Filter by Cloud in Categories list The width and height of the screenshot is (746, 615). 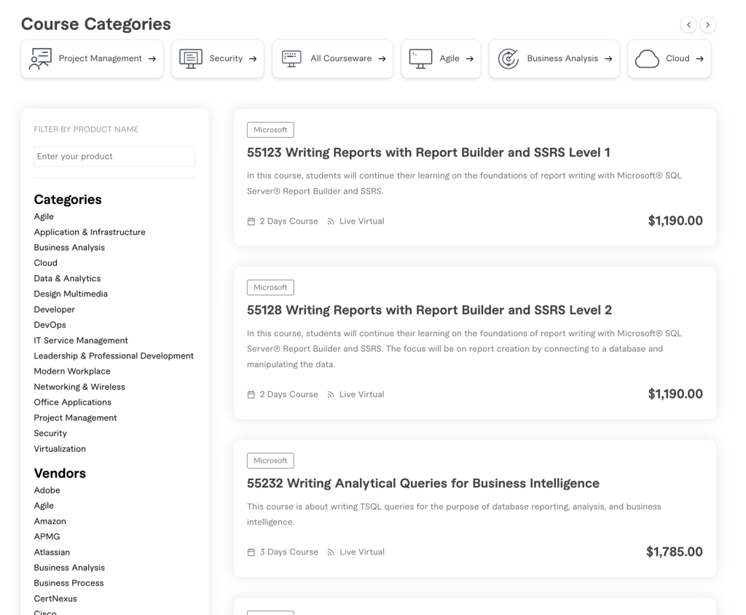pos(45,263)
